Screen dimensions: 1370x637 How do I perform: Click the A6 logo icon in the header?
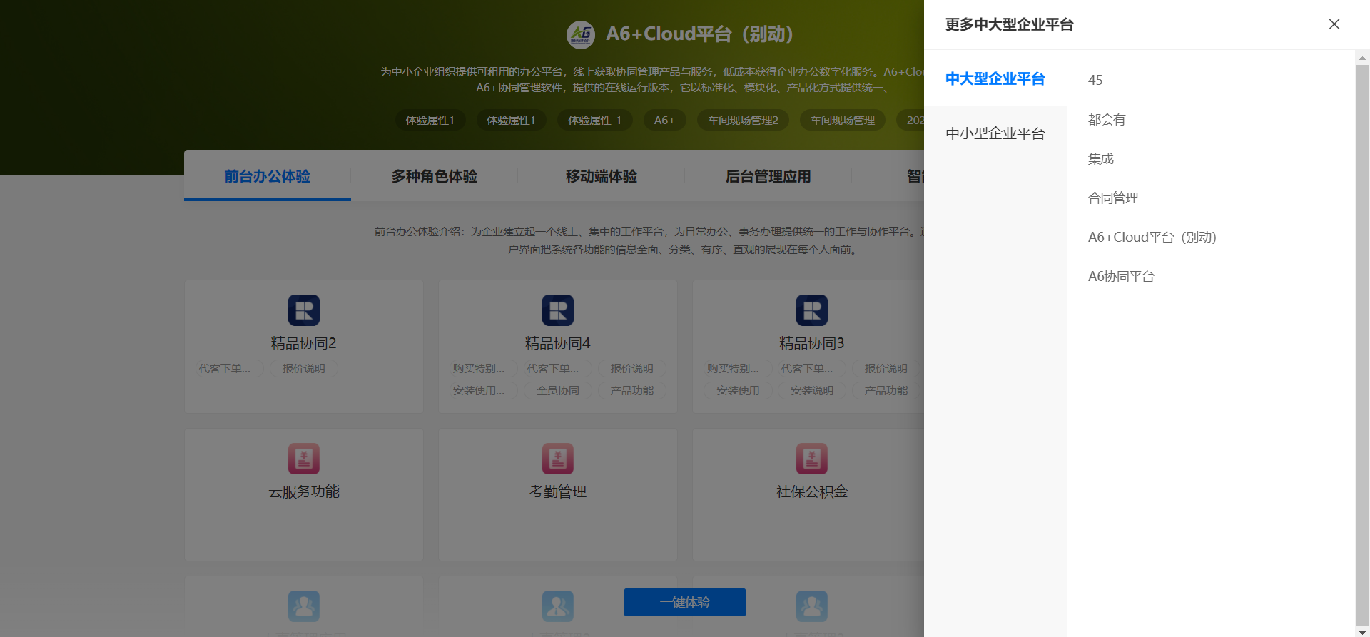[x=581, y=34]
